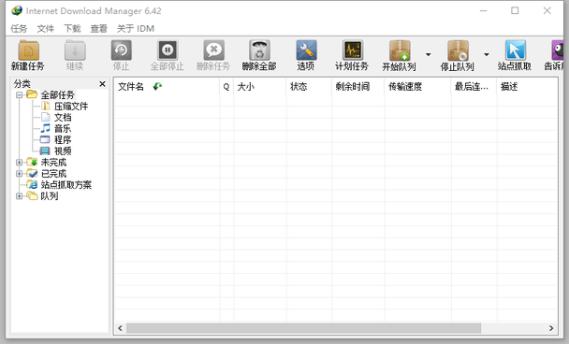
Task: Expand the 已完成 tree node
Action: [20, 174]
